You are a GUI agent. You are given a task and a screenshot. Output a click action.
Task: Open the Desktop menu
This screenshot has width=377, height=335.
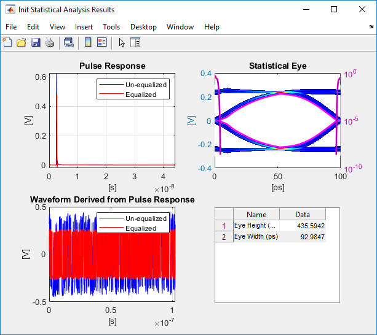(143, 27)
